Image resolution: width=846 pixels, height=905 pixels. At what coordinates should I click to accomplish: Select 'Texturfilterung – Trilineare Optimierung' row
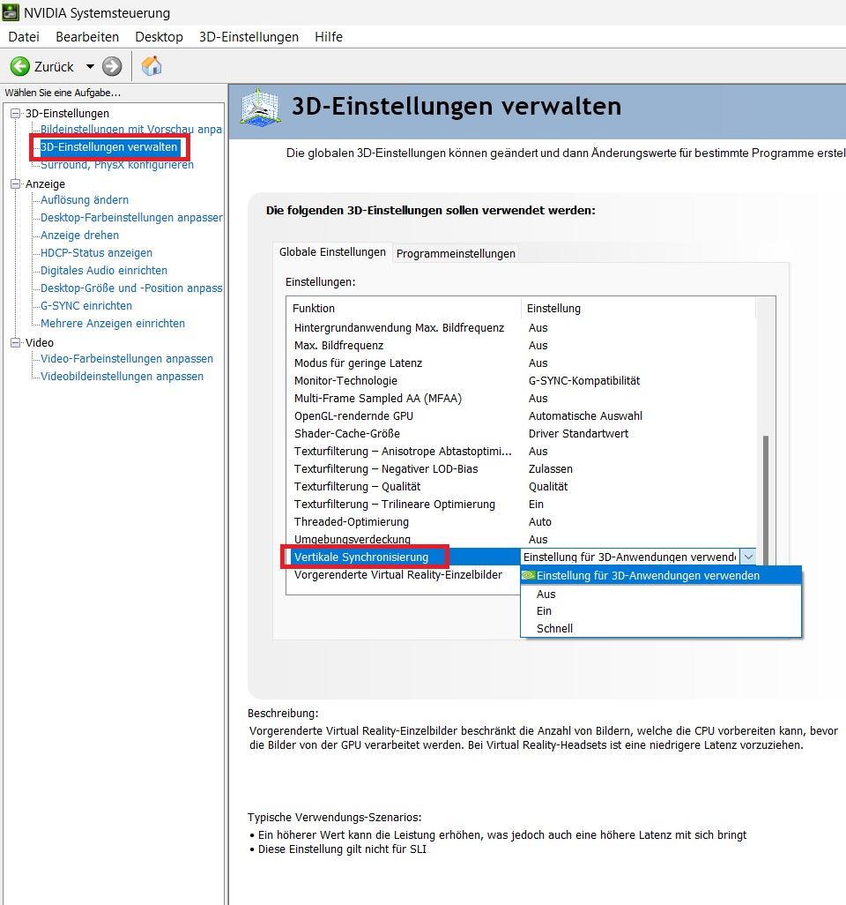(x=521, y=504)
